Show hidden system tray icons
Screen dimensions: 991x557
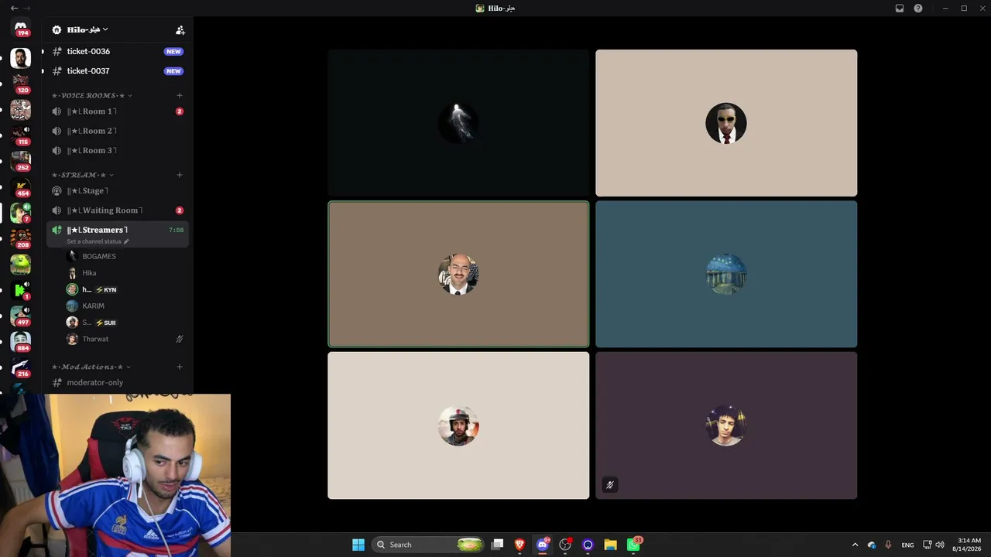coord(855,545)
